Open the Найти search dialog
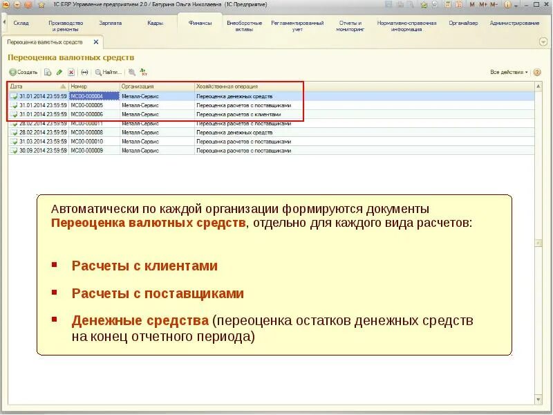The height and width of the screenshot is (415, 553). coord(109,73)
